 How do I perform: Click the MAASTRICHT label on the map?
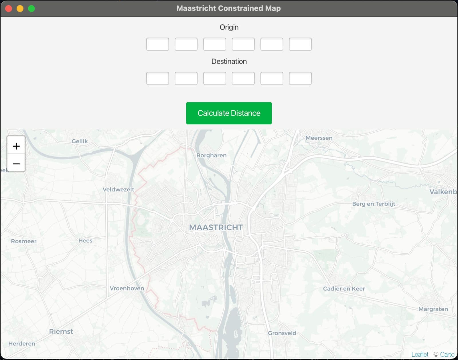pos(216,227)
